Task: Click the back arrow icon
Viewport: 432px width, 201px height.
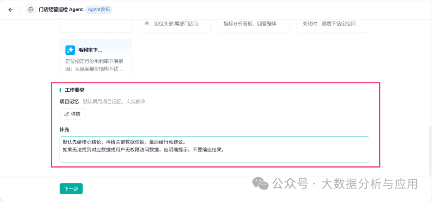Action: click(11, 10)
